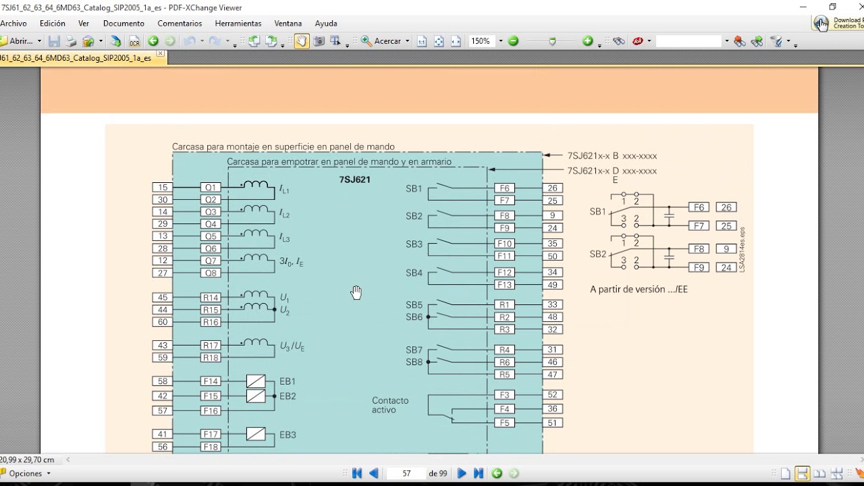Switch to single page layout
This screenshot has width=864, height=486.
[785, 473]
